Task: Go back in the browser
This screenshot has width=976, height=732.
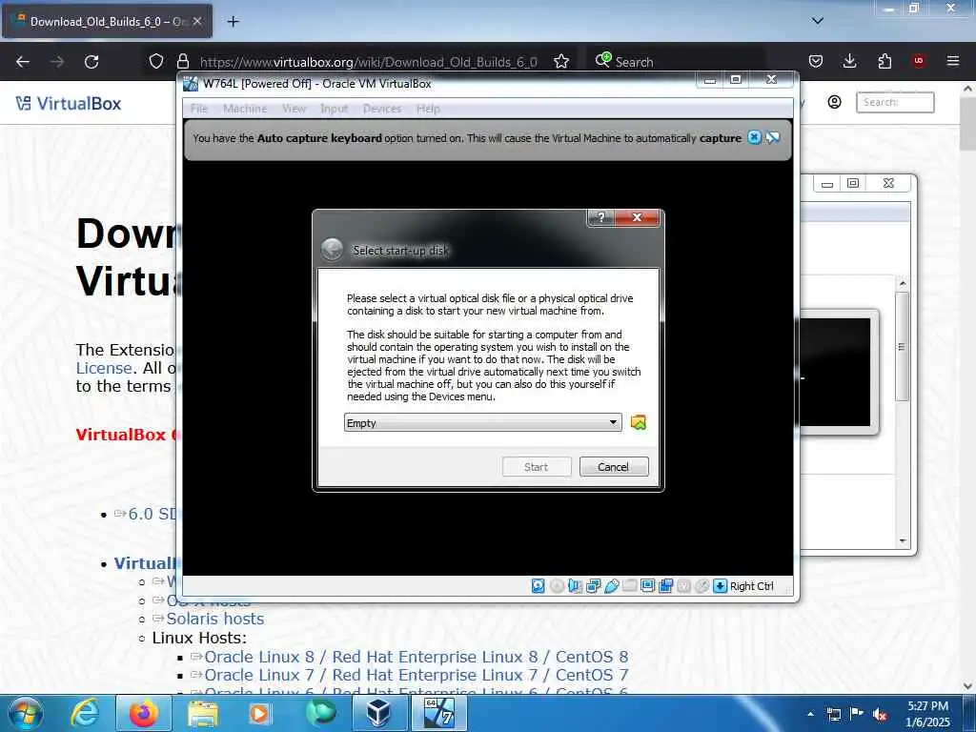Action: click(23, 61)
